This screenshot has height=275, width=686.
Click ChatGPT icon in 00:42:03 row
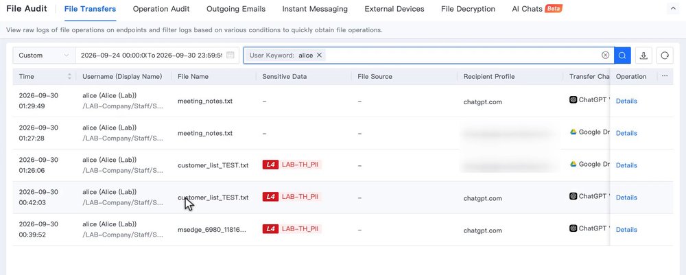coord(573,196)
